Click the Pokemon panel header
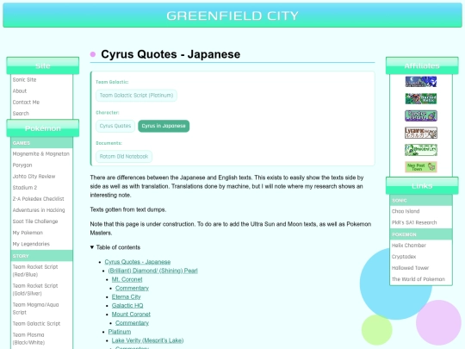465x349 pixels. [43, 128]
